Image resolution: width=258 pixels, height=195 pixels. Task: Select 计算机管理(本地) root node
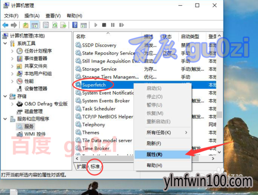27,36
